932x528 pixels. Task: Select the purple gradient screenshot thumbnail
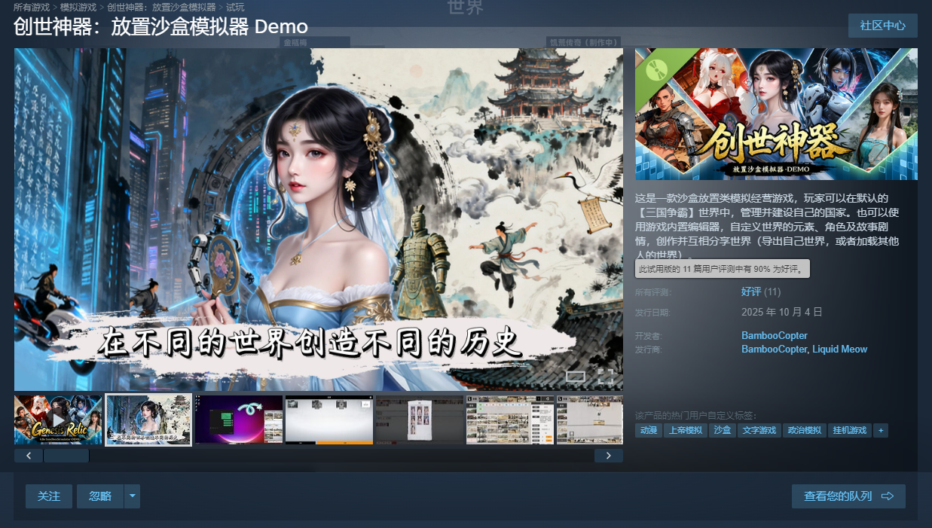pyautogui.click(x=239, y=420)
